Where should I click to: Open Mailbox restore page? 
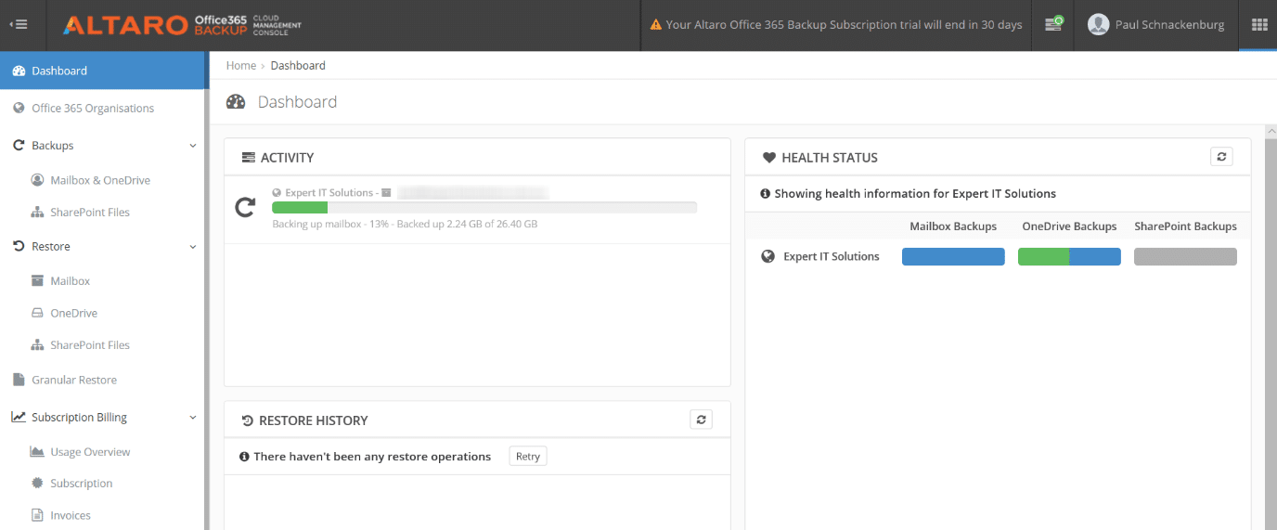[71, 281]
